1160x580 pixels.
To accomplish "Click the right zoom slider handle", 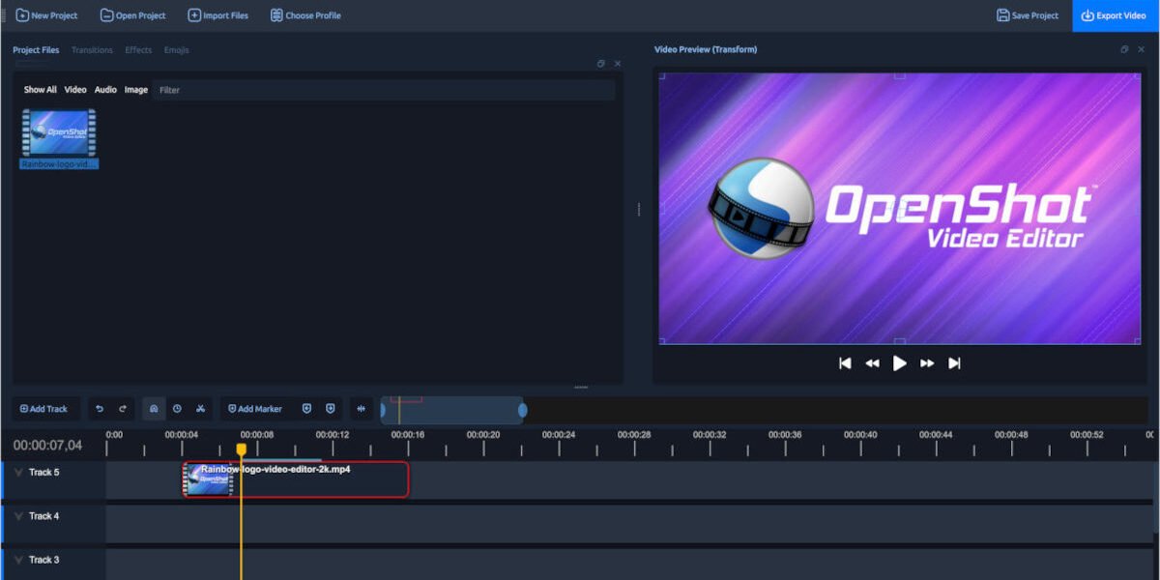I will click(523, 410).
